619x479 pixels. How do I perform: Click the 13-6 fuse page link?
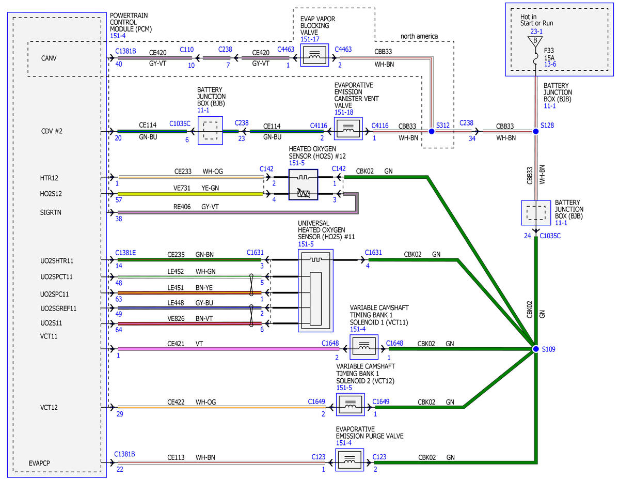[x=550, y=64]
